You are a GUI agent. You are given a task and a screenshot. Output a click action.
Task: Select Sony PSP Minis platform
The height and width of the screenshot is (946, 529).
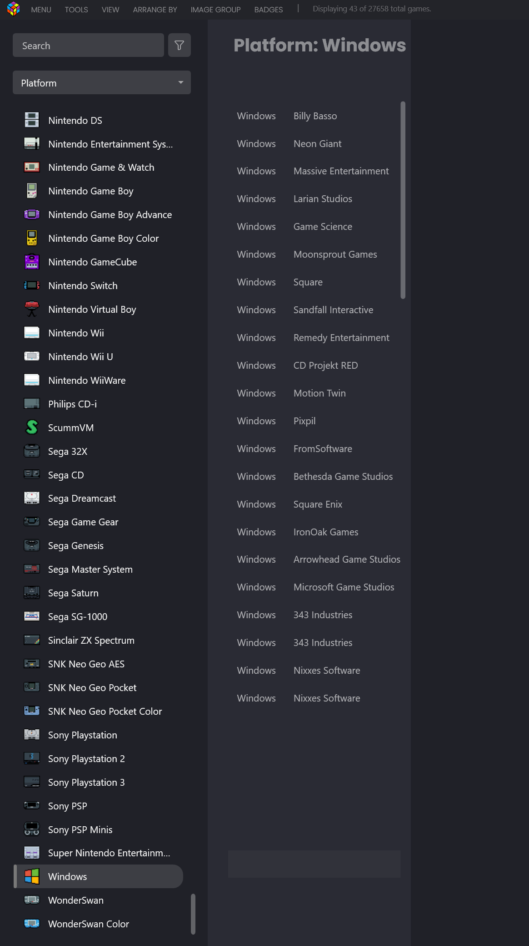tap(98, 829)
